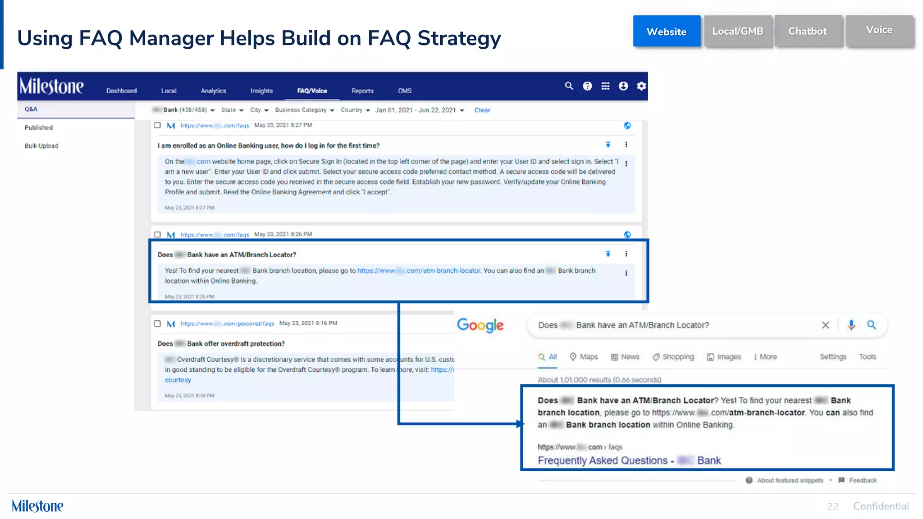Open the settings gear icon
This screenshot has height=519, width=923.
(641, 86)
